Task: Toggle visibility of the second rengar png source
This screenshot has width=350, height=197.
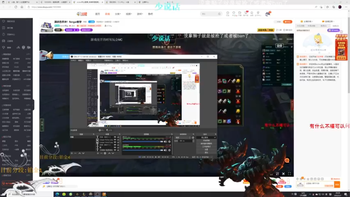Action: (x=115, y=142)
